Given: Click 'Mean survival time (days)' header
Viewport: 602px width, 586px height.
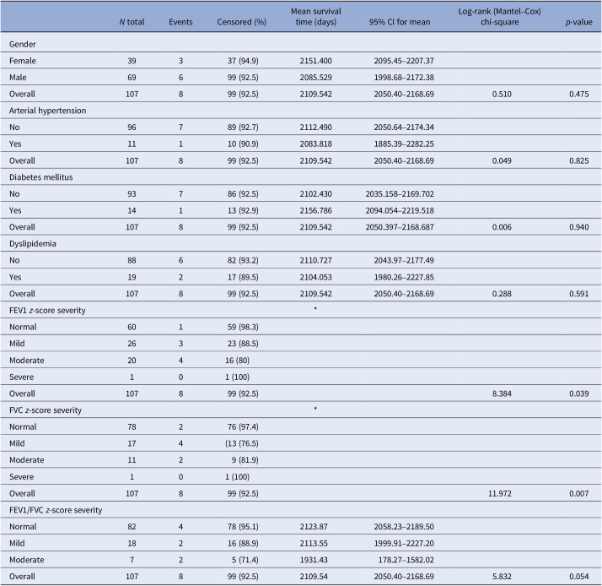Looking at the screenshot, I should click(x=315, y=17).
